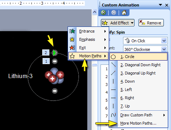
Task: Open More Motion Paths dialog
Action: [x=138, y=123]
